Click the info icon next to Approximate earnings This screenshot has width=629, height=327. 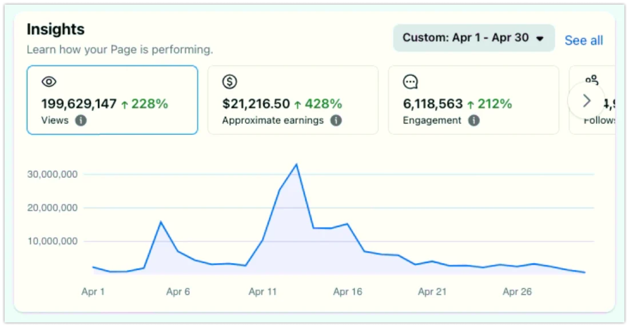[336, 121]
